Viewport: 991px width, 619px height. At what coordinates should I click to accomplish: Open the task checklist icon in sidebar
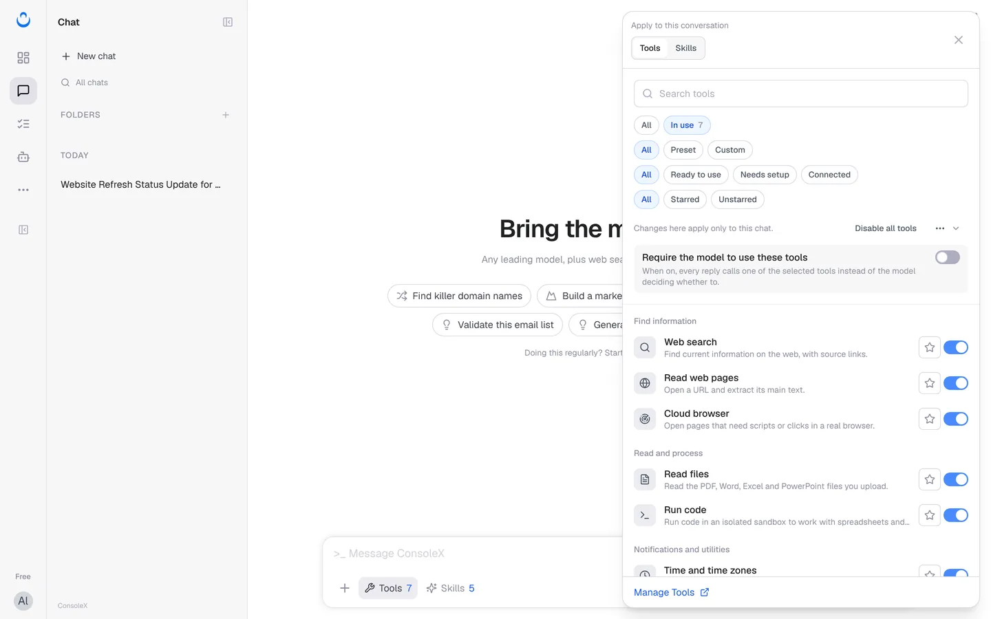23,124
